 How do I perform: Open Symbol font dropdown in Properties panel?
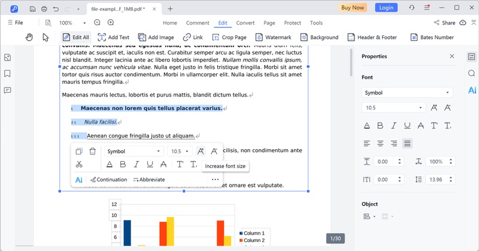(407, 93)
